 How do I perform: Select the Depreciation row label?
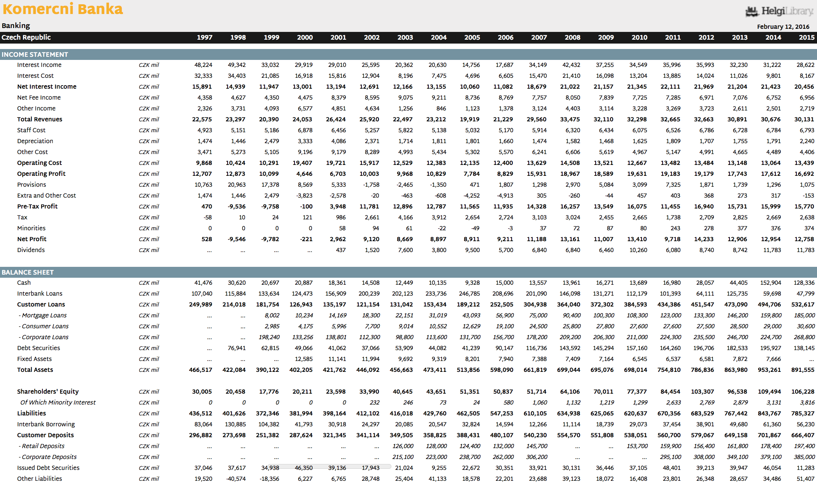point(35,141)
